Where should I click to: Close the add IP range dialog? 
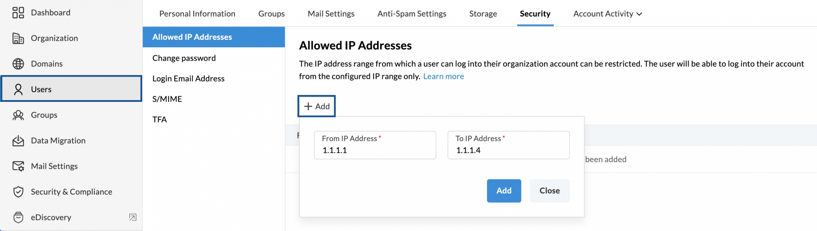tap(549, 191)
